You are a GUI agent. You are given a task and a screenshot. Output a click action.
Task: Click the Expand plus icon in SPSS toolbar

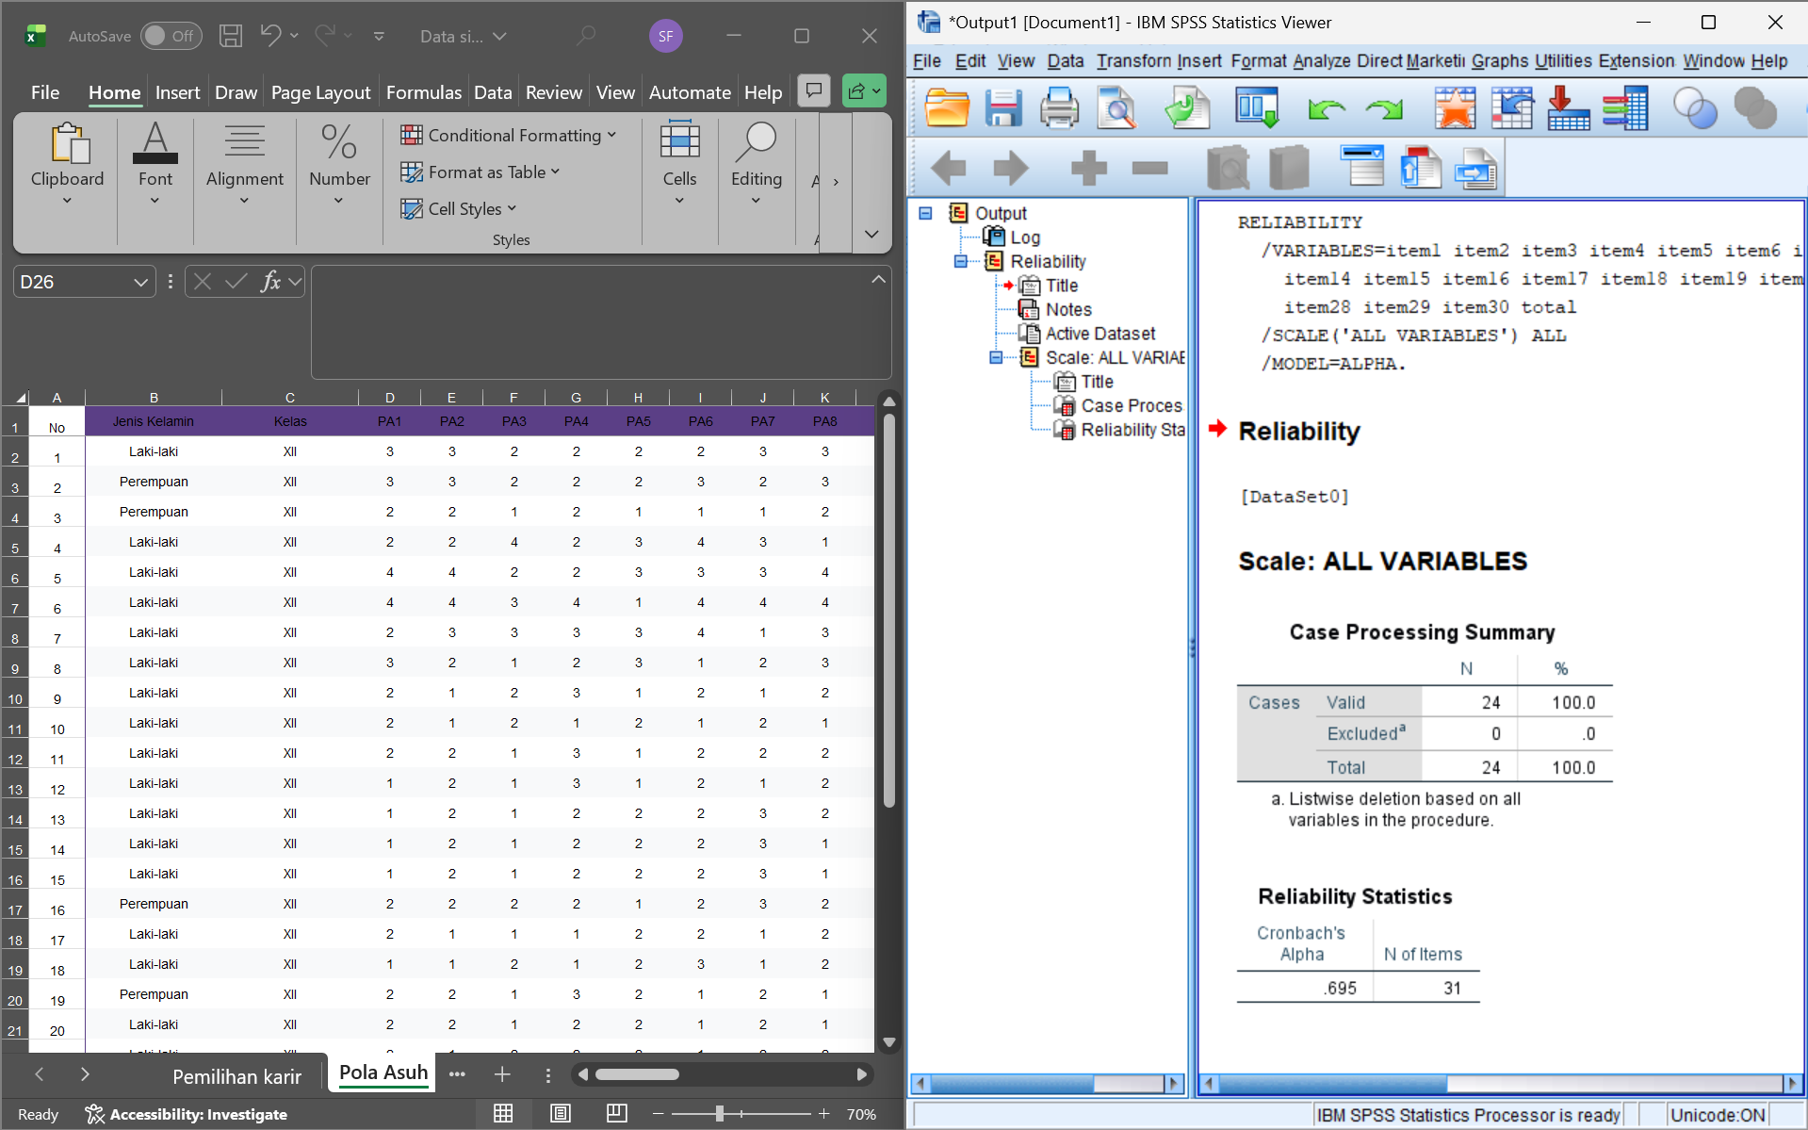click(1088, 169)
